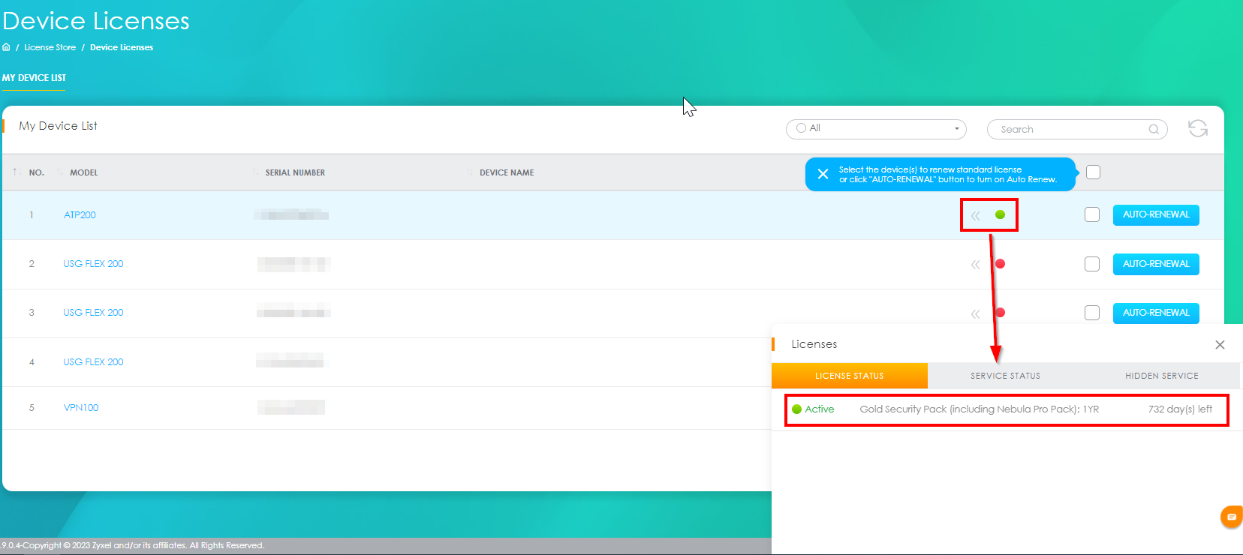Check the row 3 USG FLEX 200 checkbox
Viewport: 1243px width, 555px height.
point(1092,313)
